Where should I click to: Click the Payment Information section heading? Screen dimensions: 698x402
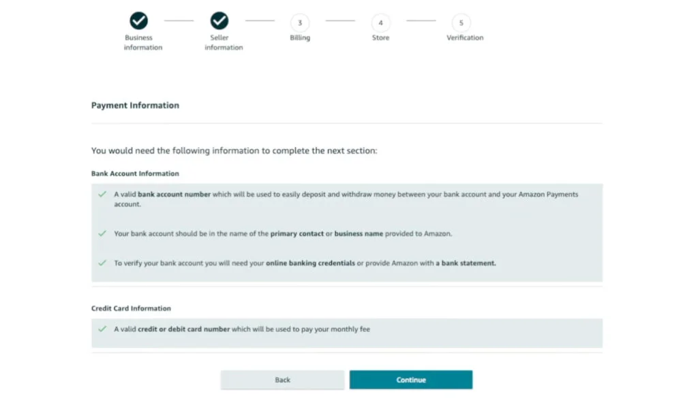click(135, 105)
